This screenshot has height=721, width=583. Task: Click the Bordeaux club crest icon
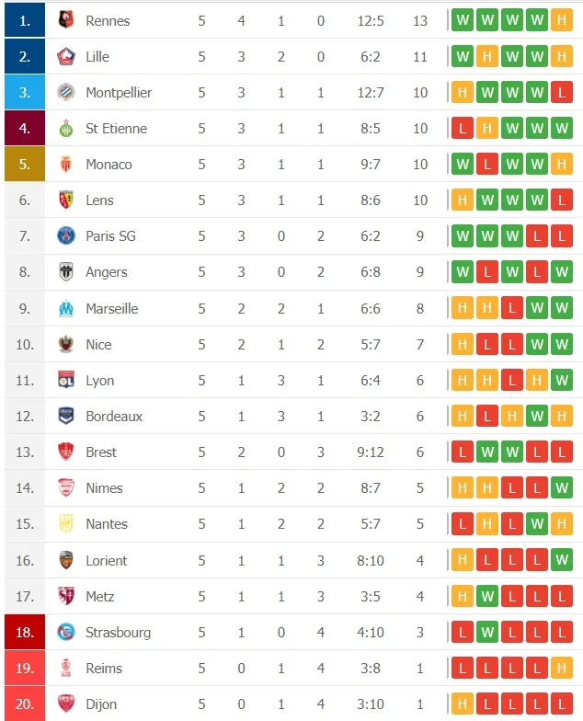click(65, 416)
